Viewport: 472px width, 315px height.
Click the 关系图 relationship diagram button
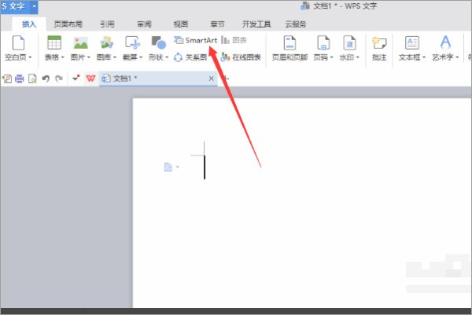(191, 57)
